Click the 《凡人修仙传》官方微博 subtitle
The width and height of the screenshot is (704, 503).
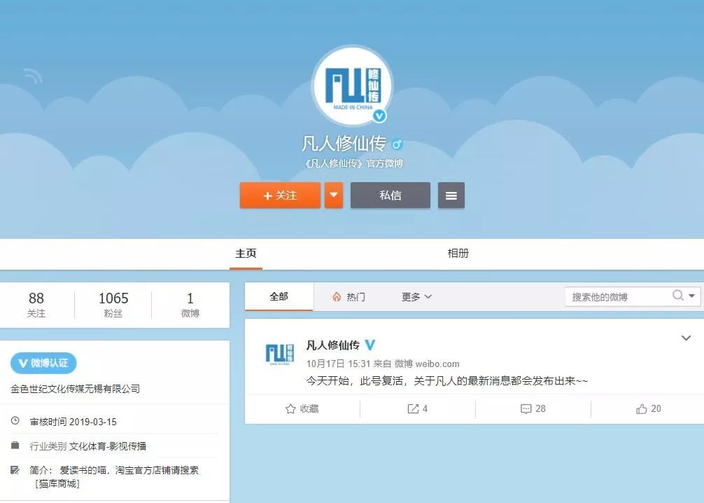pos(353,163)
